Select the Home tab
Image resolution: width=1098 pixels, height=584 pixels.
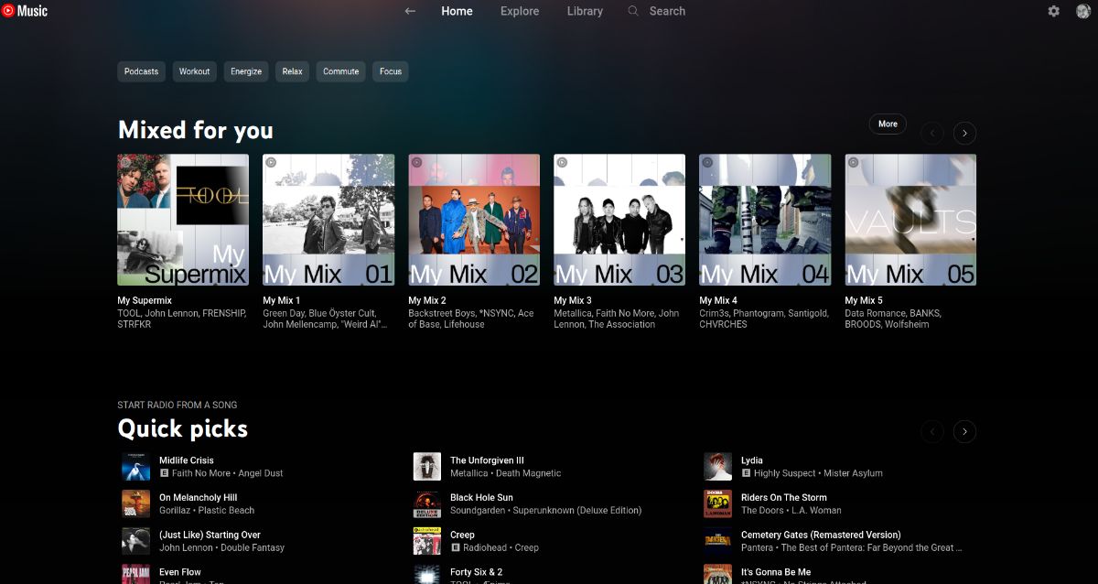click(457, 11)
